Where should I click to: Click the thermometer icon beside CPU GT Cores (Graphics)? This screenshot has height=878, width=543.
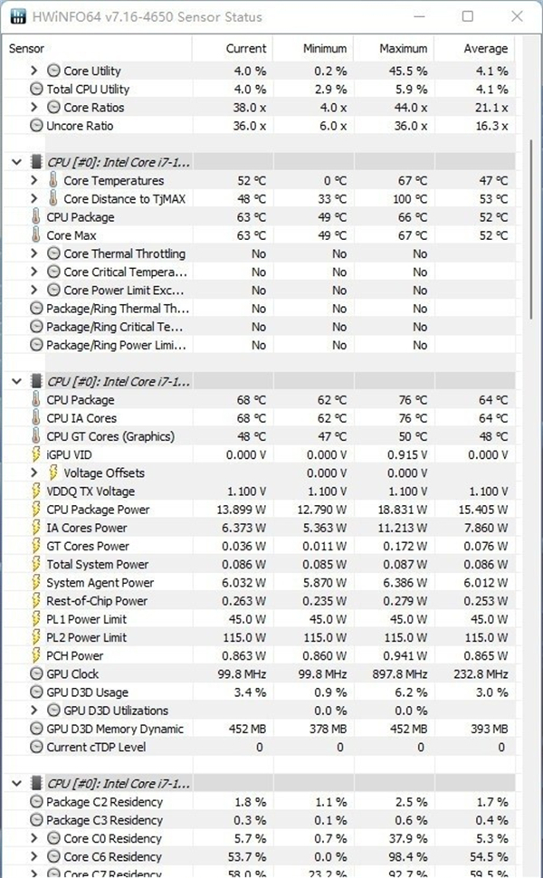point(36,436)
